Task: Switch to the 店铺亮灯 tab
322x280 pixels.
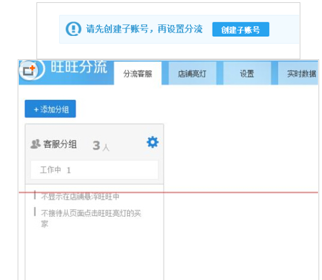Action: point(192,74)
